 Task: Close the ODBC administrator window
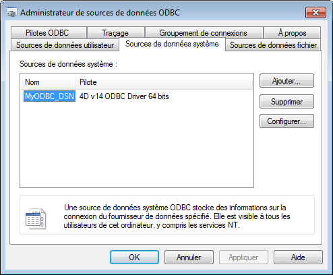315,13
